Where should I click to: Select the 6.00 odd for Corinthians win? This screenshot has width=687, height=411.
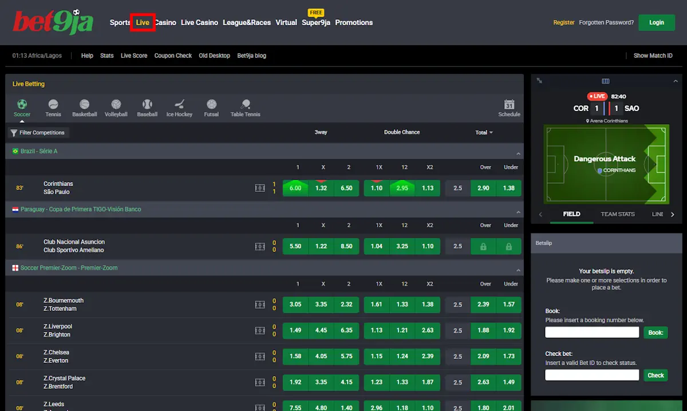(x=295, y=188)
